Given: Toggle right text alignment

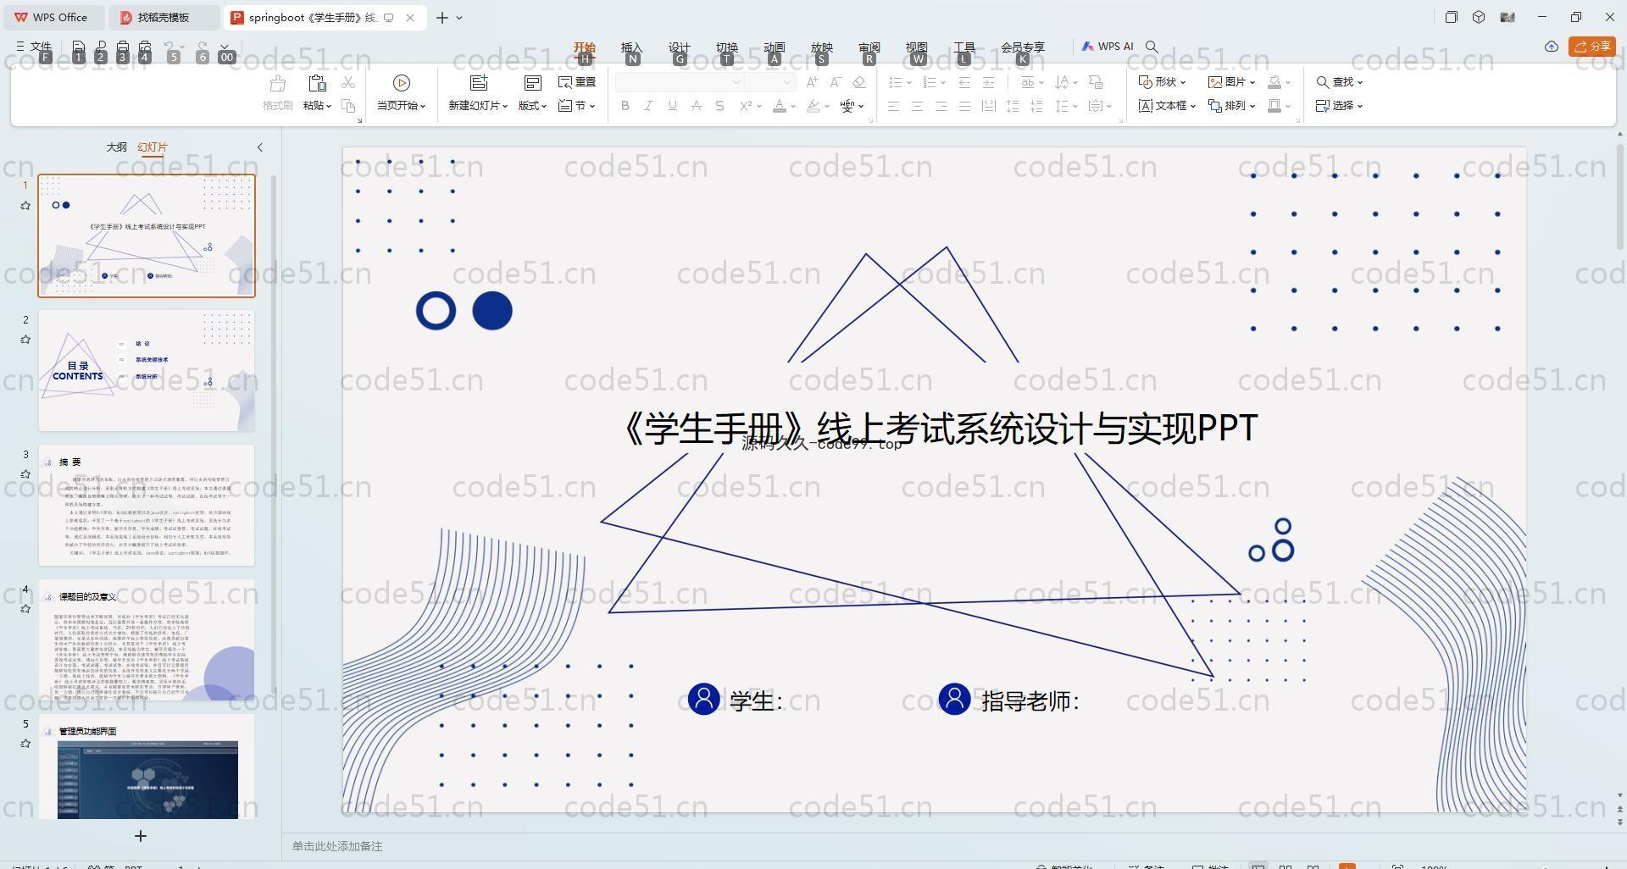Looking at the screenshot, I should (941, 106).
